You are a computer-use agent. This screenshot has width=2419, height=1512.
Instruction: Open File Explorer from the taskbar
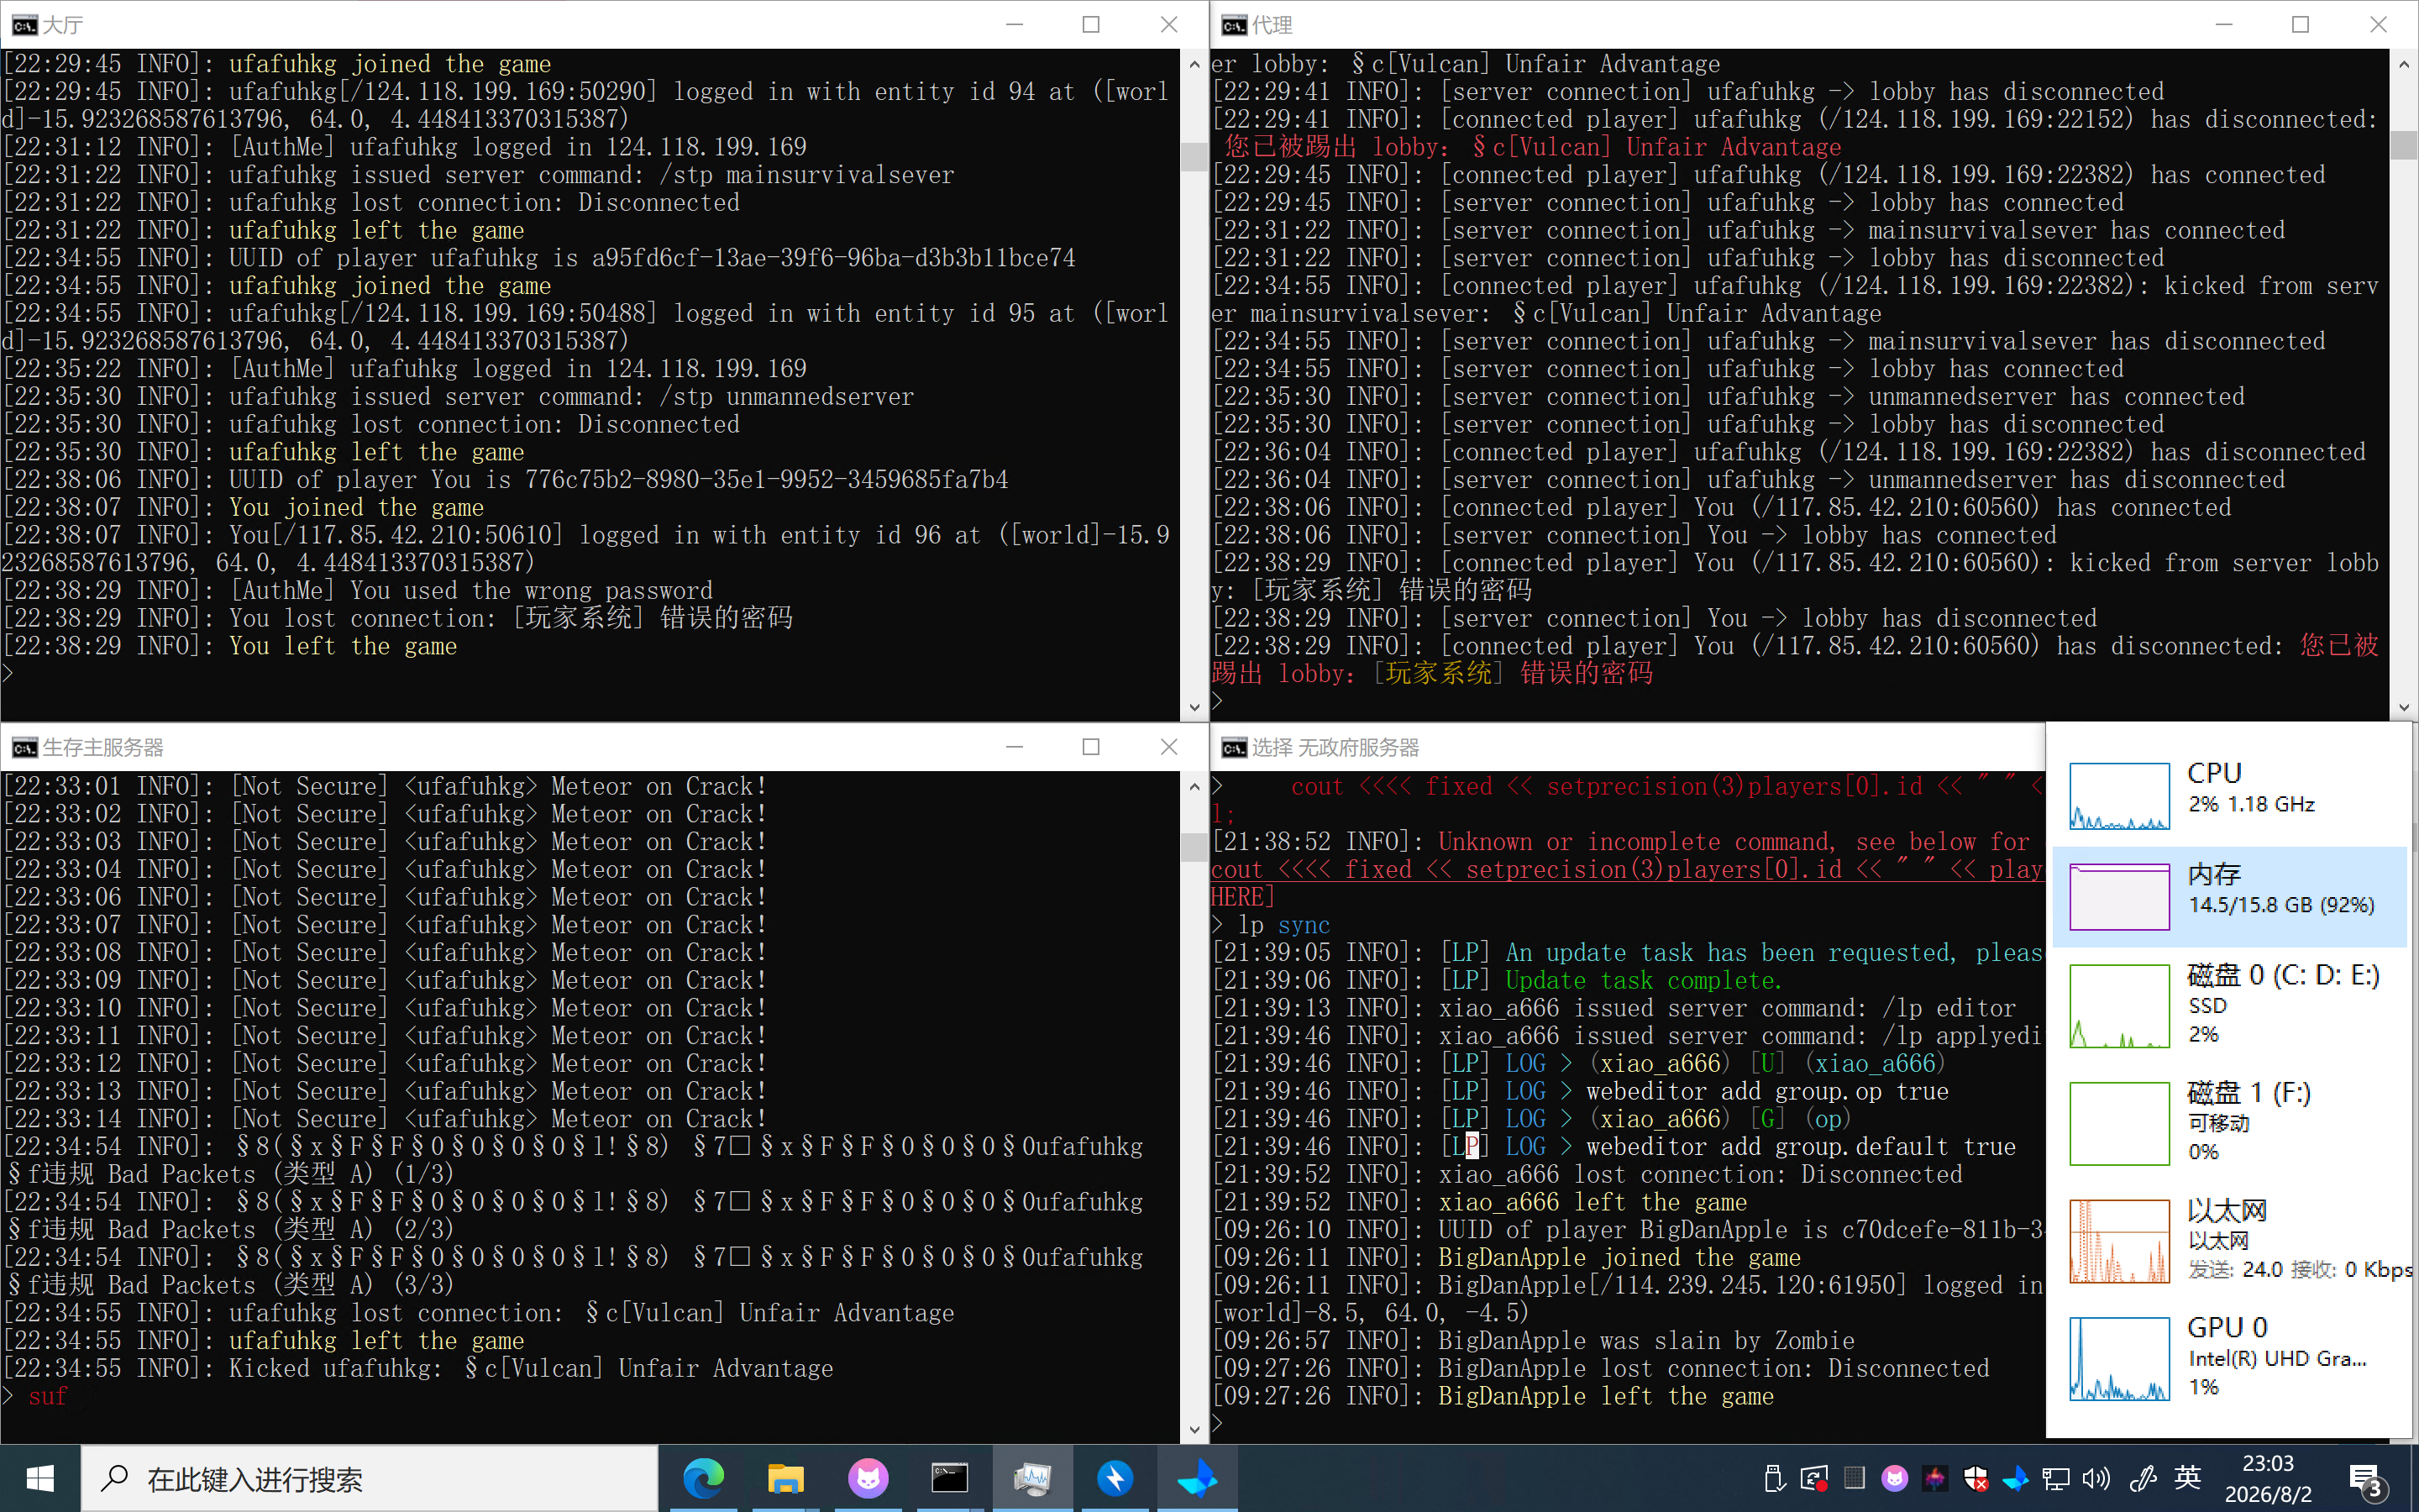[x=784, y=1478]
